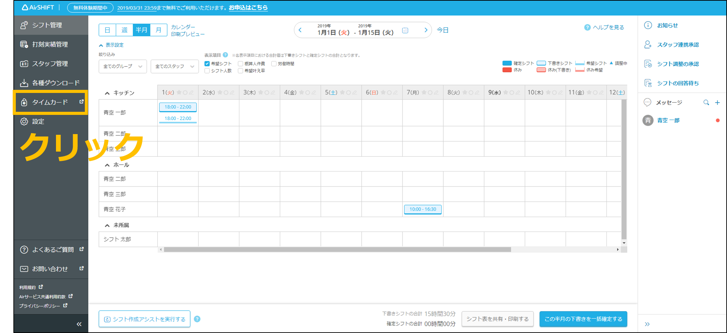Collapse the left sidebar with double chevron
The image size is (727, 333).
(79, 324)
